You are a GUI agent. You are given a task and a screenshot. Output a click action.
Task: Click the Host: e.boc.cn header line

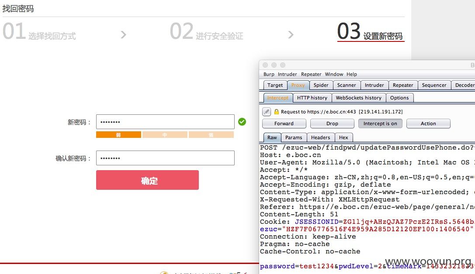291,155
